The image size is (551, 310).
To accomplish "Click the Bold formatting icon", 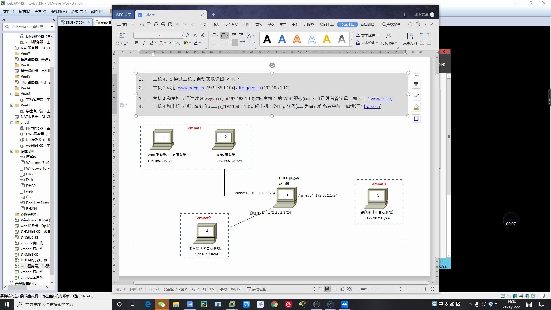I will tap(137, 43).
